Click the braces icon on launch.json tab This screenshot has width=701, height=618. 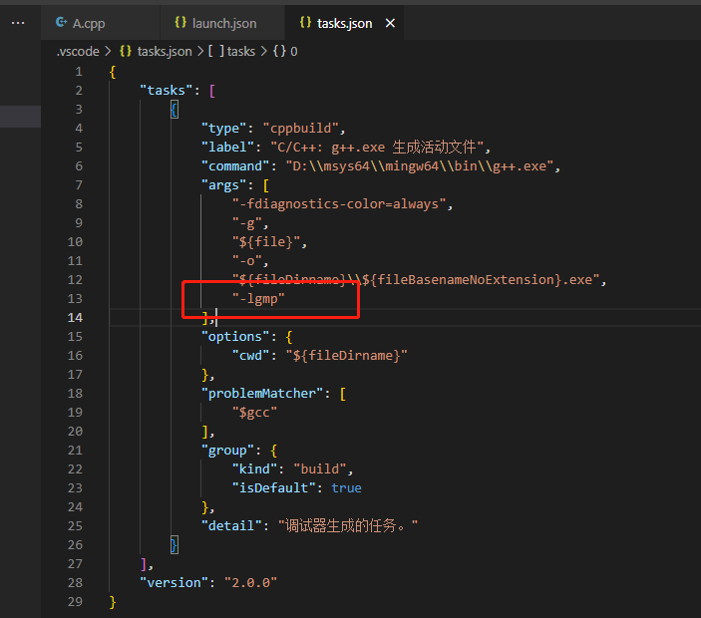[179, 22]
